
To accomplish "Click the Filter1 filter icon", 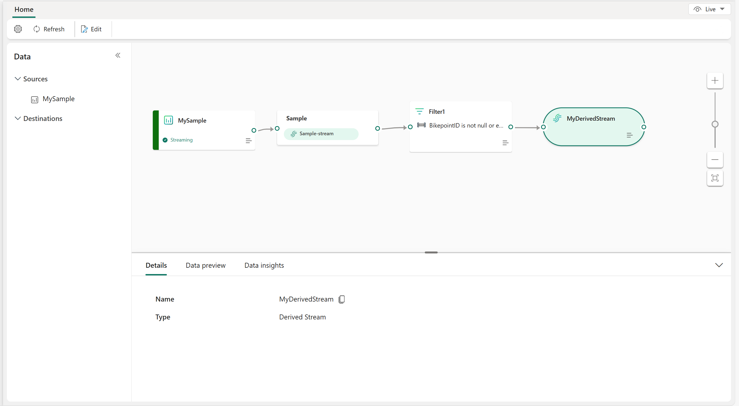I will 419,111.
